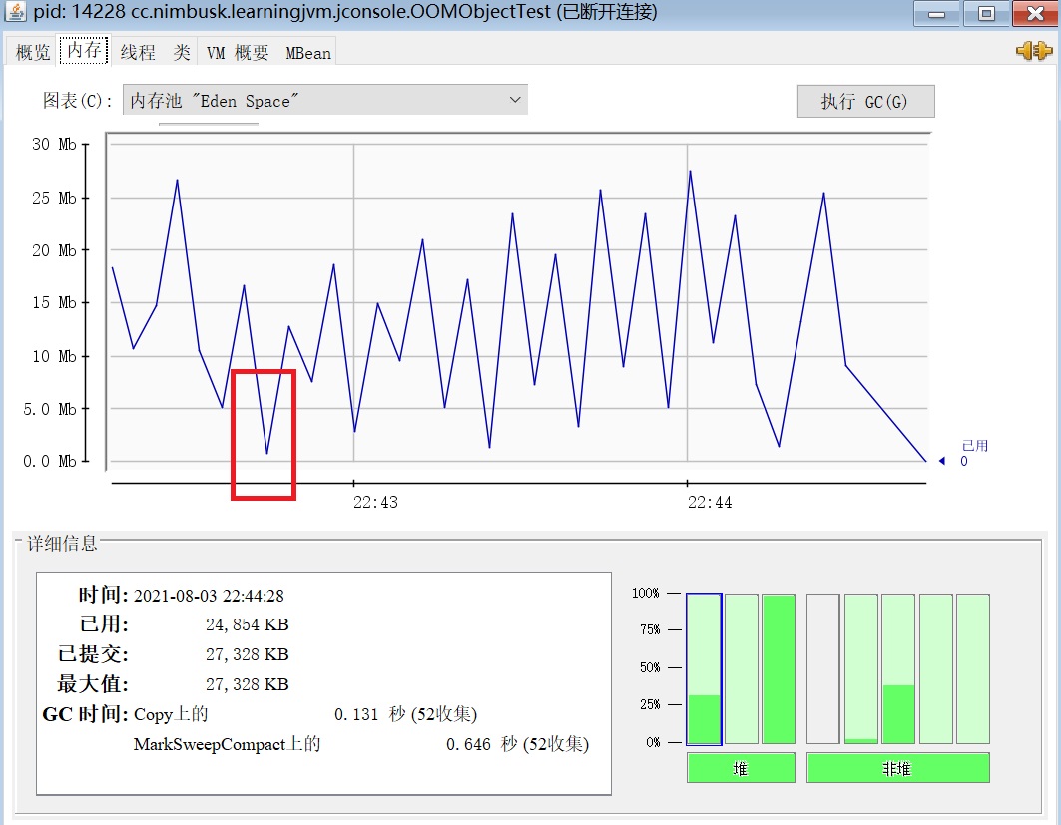This screenshot has width=1061, height=825.
Task: Click the 22:43 gridline in the chart
Action: click(x=354, y=299)
